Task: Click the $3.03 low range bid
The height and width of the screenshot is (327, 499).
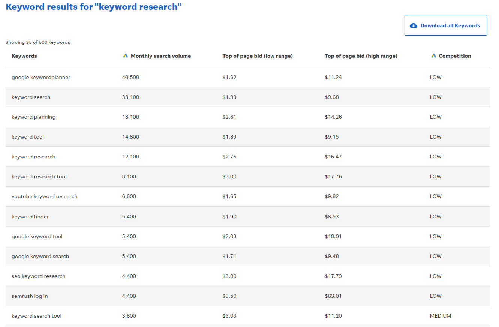Action: click(x=229, y=316)
